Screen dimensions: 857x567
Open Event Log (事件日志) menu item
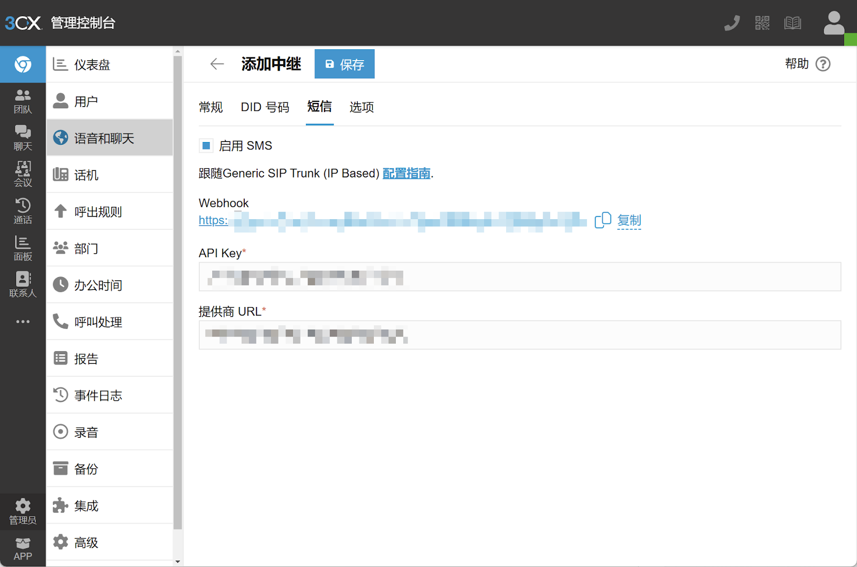point(110,396)
